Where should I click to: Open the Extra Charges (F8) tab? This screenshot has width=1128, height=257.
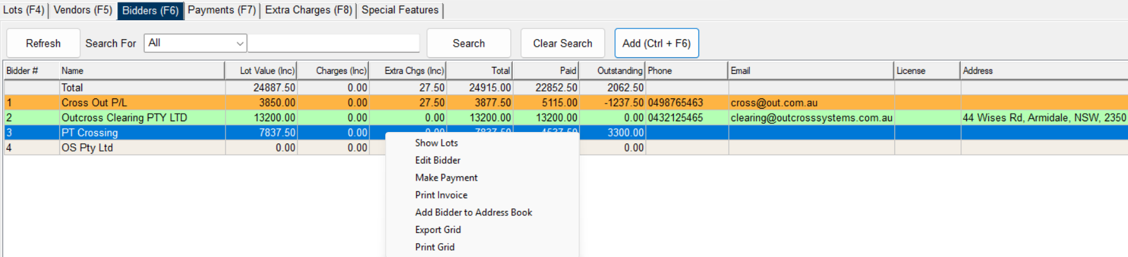(308, 10)
